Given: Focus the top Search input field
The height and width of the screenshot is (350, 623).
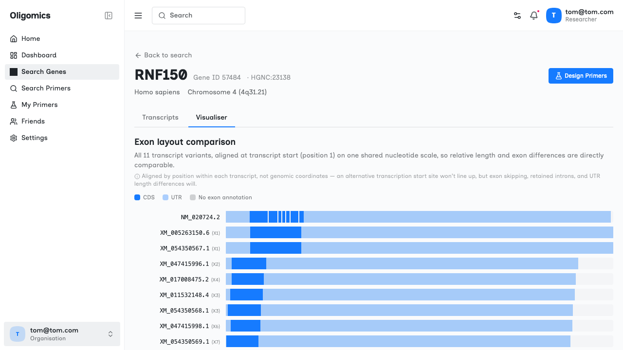Looking at the screenshot, I should pos(199,16).
